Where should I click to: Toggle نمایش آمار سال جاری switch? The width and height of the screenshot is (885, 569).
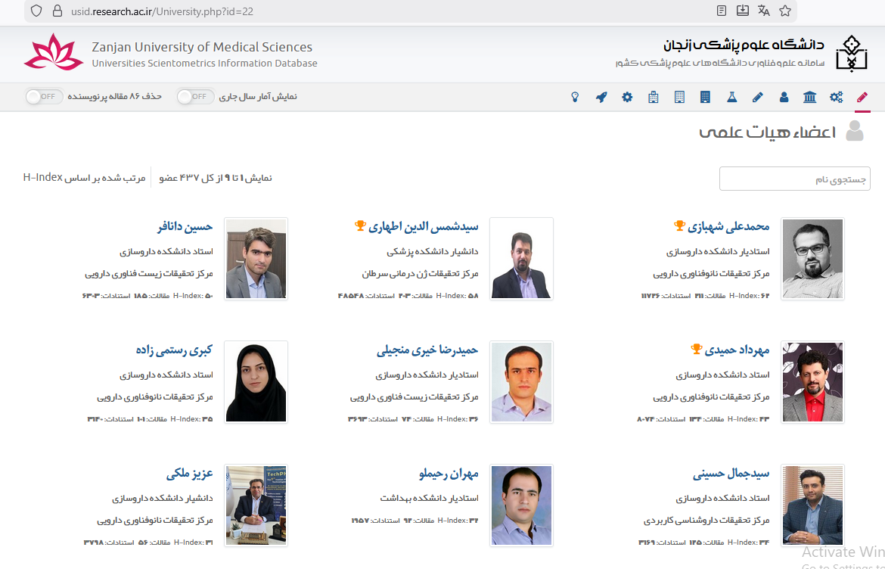[195, 97]
